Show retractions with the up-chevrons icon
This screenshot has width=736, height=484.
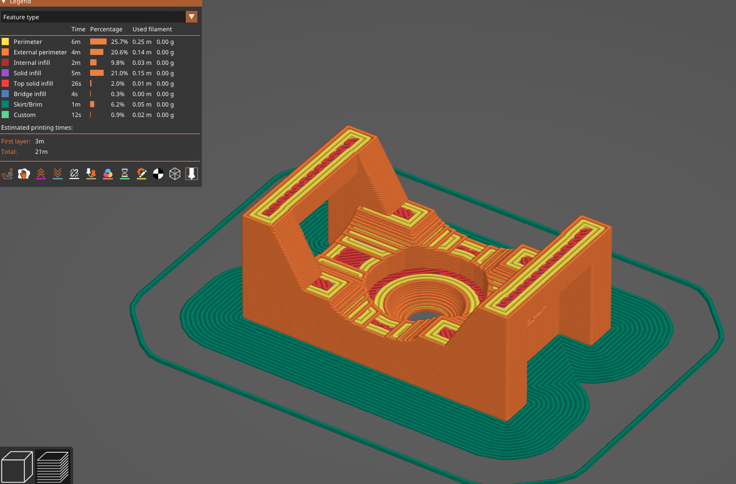pyautogui.click(x=41, y=174)
